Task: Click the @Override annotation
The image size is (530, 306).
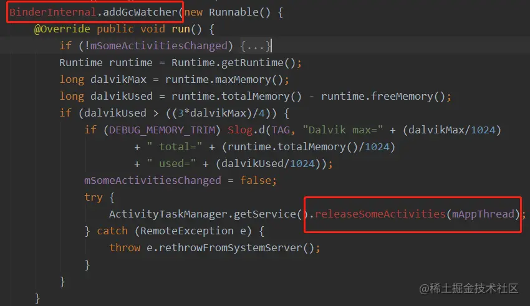Action: coord(62,29)
